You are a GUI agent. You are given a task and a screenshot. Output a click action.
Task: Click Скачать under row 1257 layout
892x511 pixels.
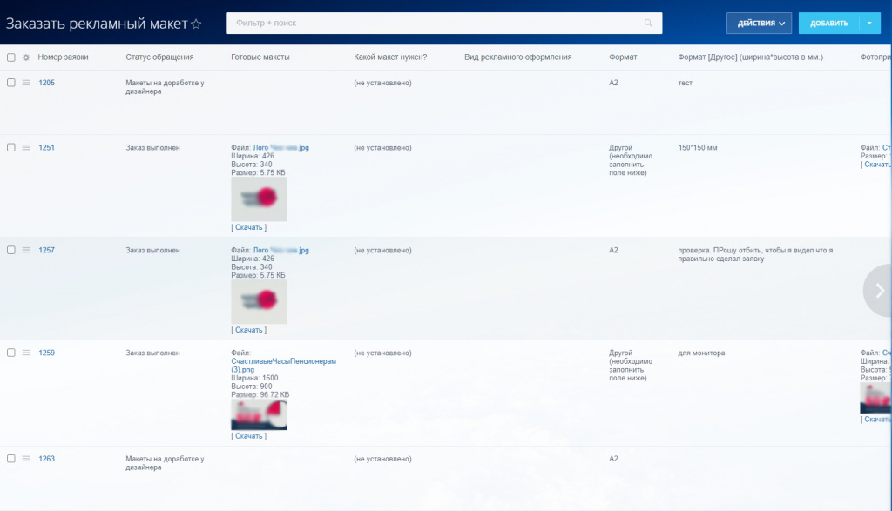click(248, 330)
